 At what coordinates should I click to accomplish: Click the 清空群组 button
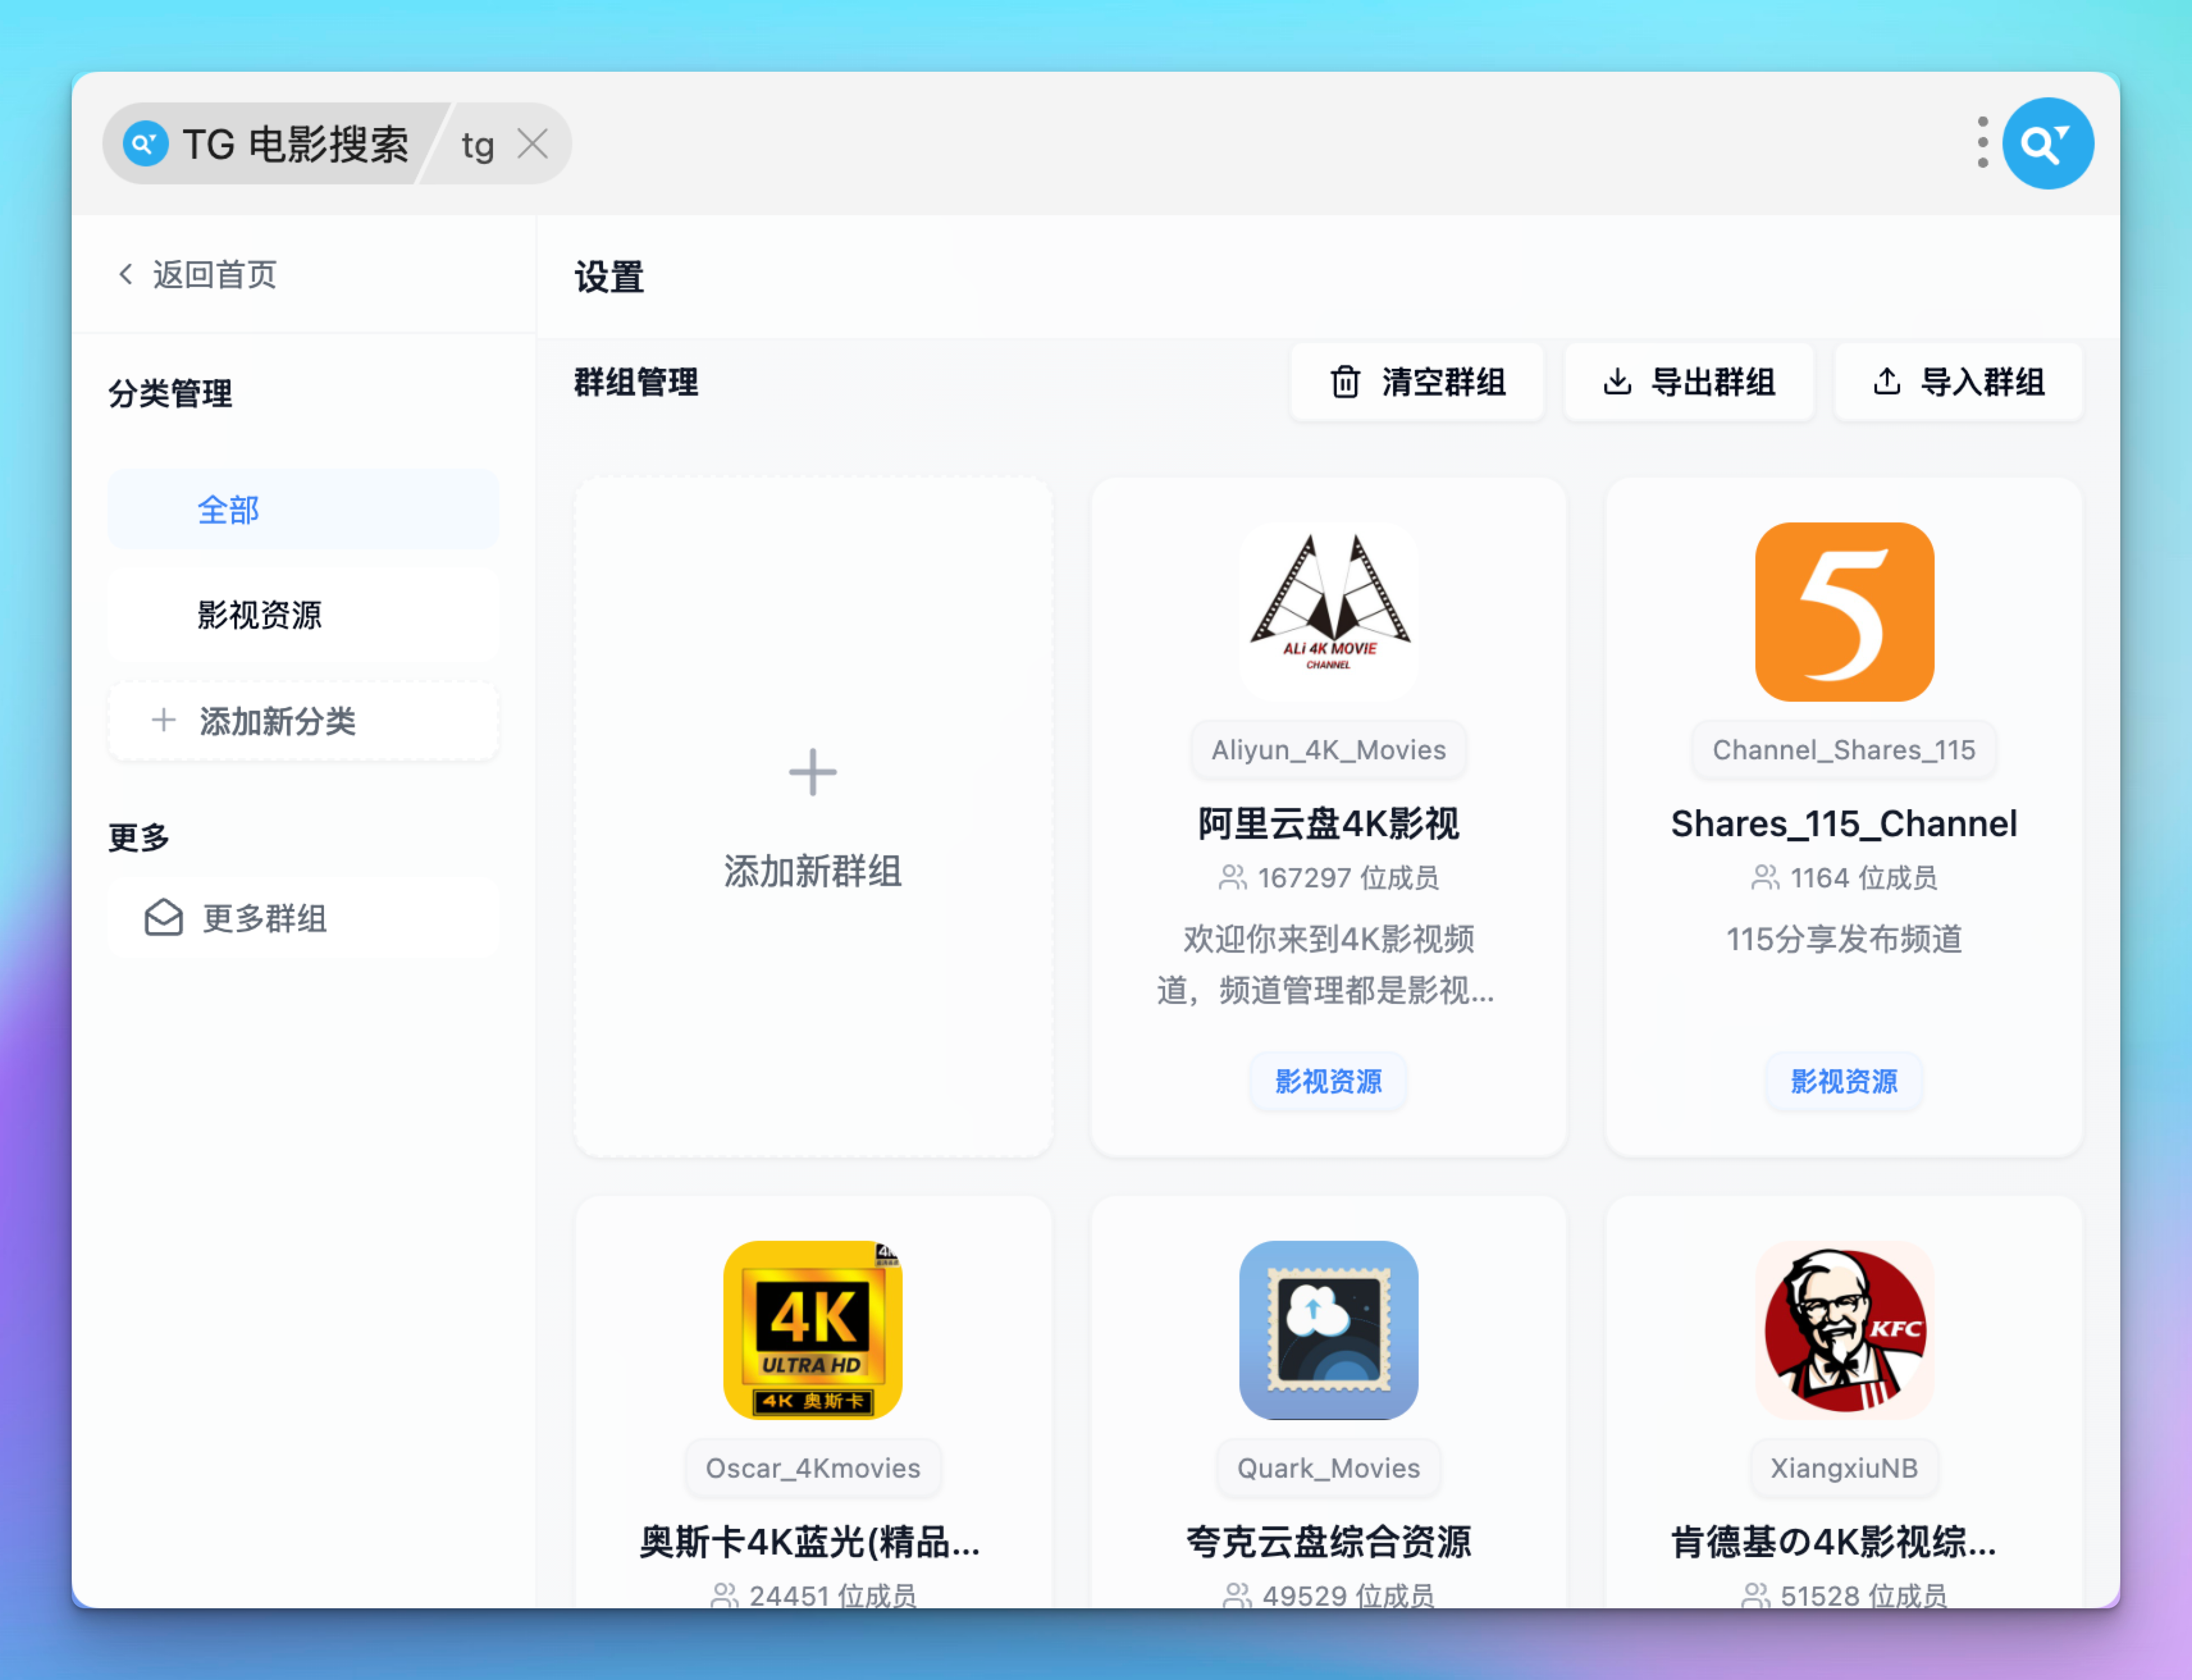[1416, 382]
